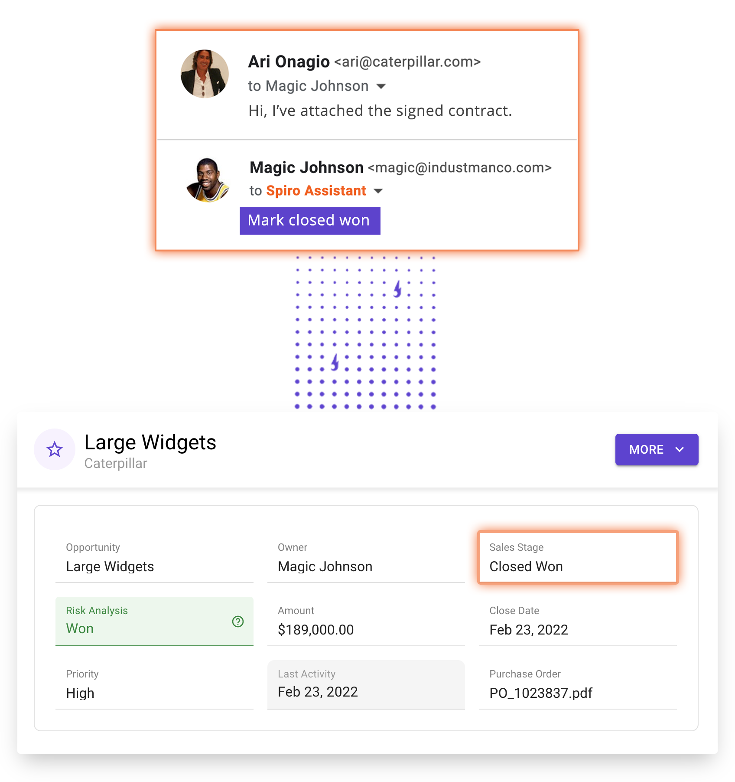The image size is (735, 782).
Task: Expand recipient details next to Magic Johnson
Action: [381, 86]
